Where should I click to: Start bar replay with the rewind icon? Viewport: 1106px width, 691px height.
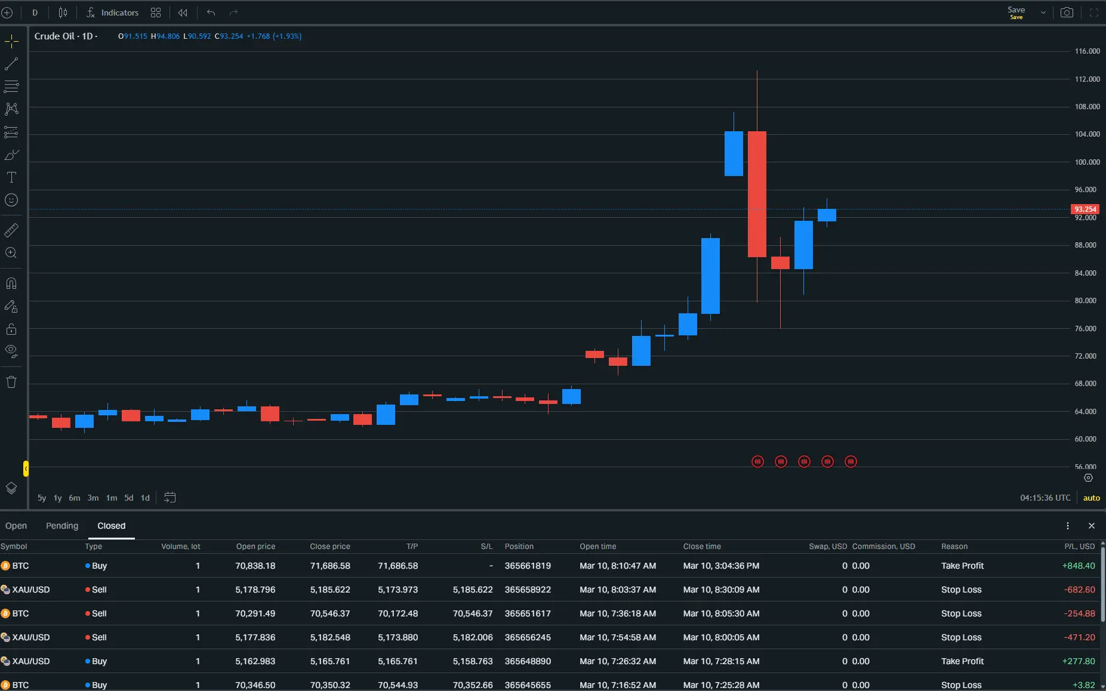pos(183,13)
